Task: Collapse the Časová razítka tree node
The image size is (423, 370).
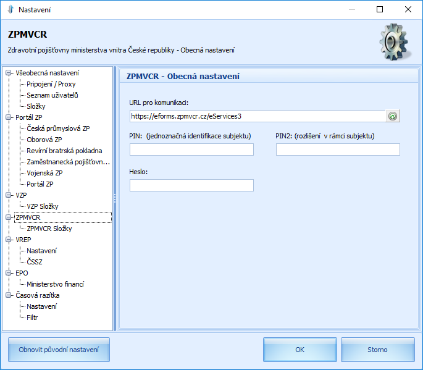Action: click(9, 295)
